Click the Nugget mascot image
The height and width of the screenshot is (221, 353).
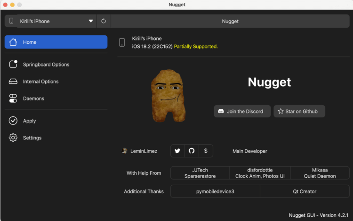pyautogui.click(x=168, y=96)
